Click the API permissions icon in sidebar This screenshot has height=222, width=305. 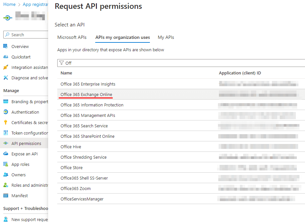[x=6, y=143]
